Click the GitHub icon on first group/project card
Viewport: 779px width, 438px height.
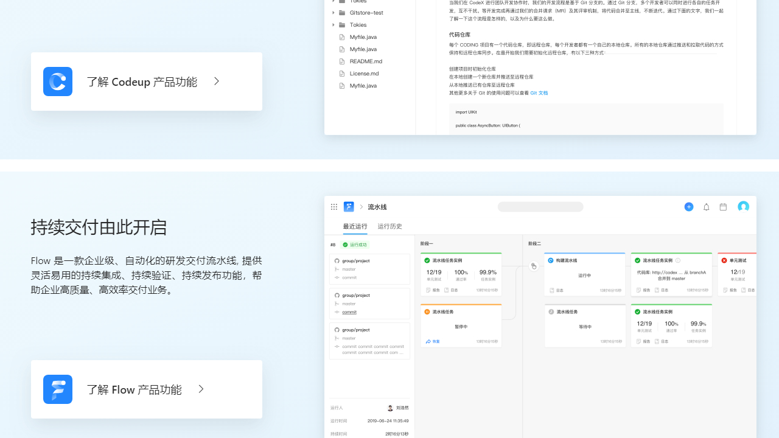(337, 260)
